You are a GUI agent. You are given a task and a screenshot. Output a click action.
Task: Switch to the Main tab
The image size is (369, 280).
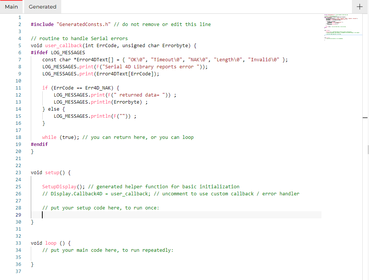(12, 7)
